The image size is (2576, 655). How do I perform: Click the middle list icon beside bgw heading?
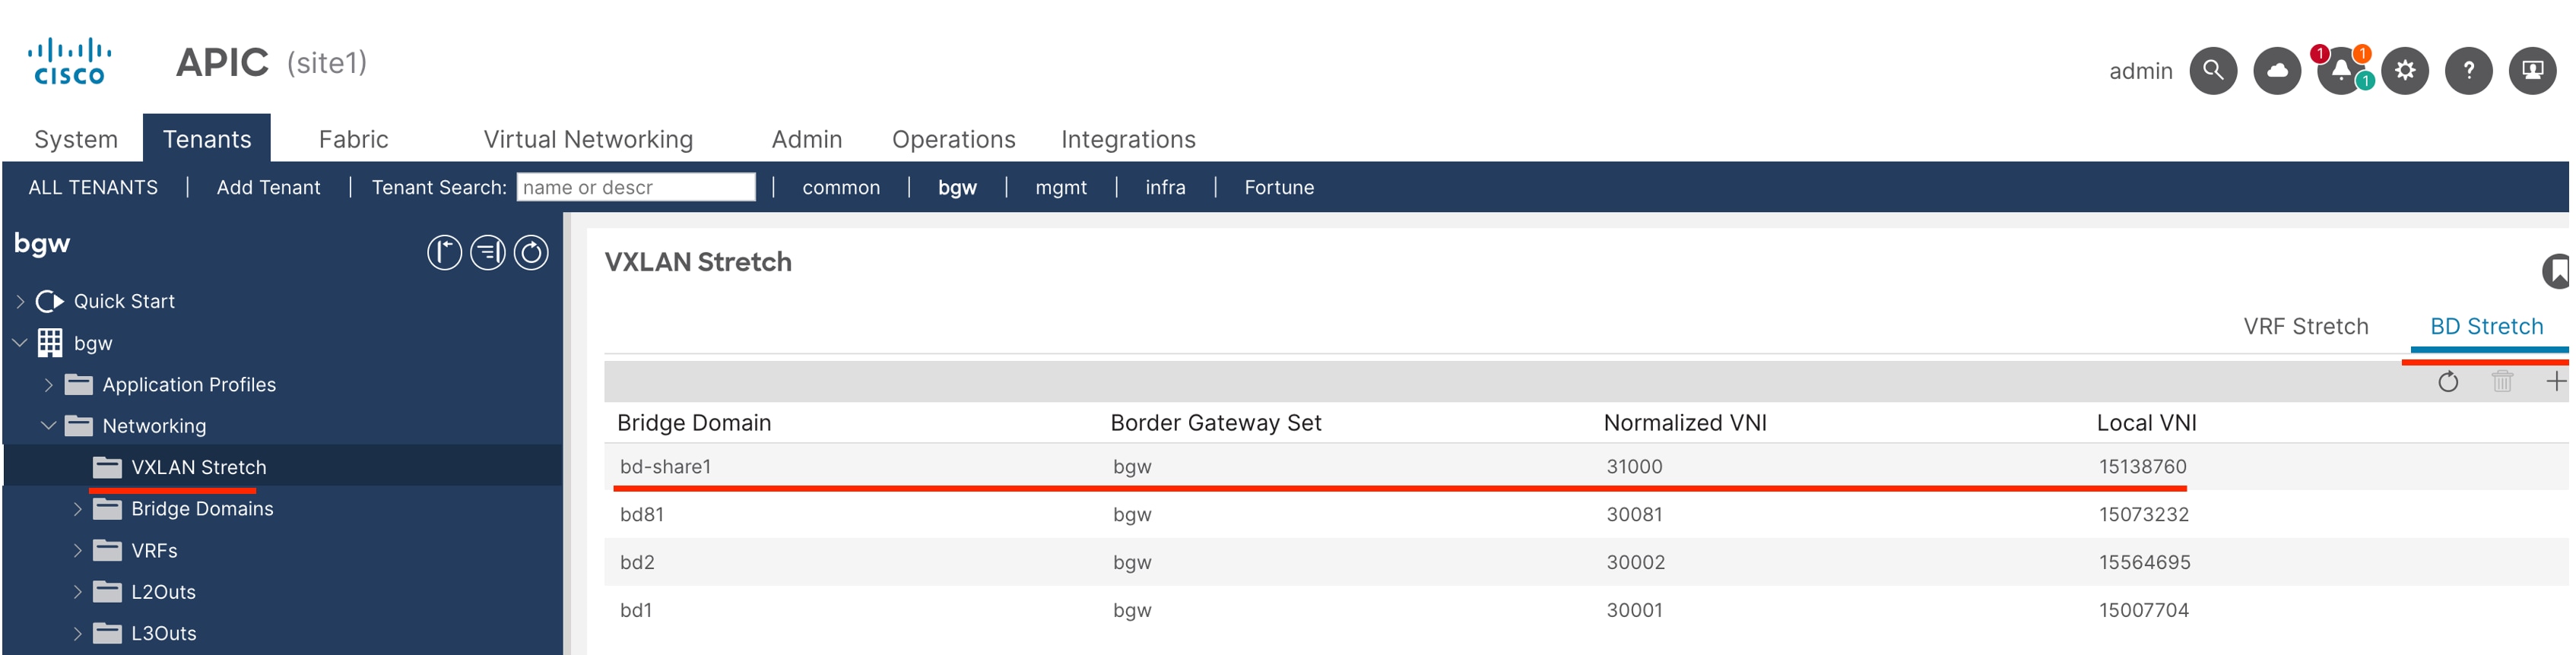pos(488,253)
